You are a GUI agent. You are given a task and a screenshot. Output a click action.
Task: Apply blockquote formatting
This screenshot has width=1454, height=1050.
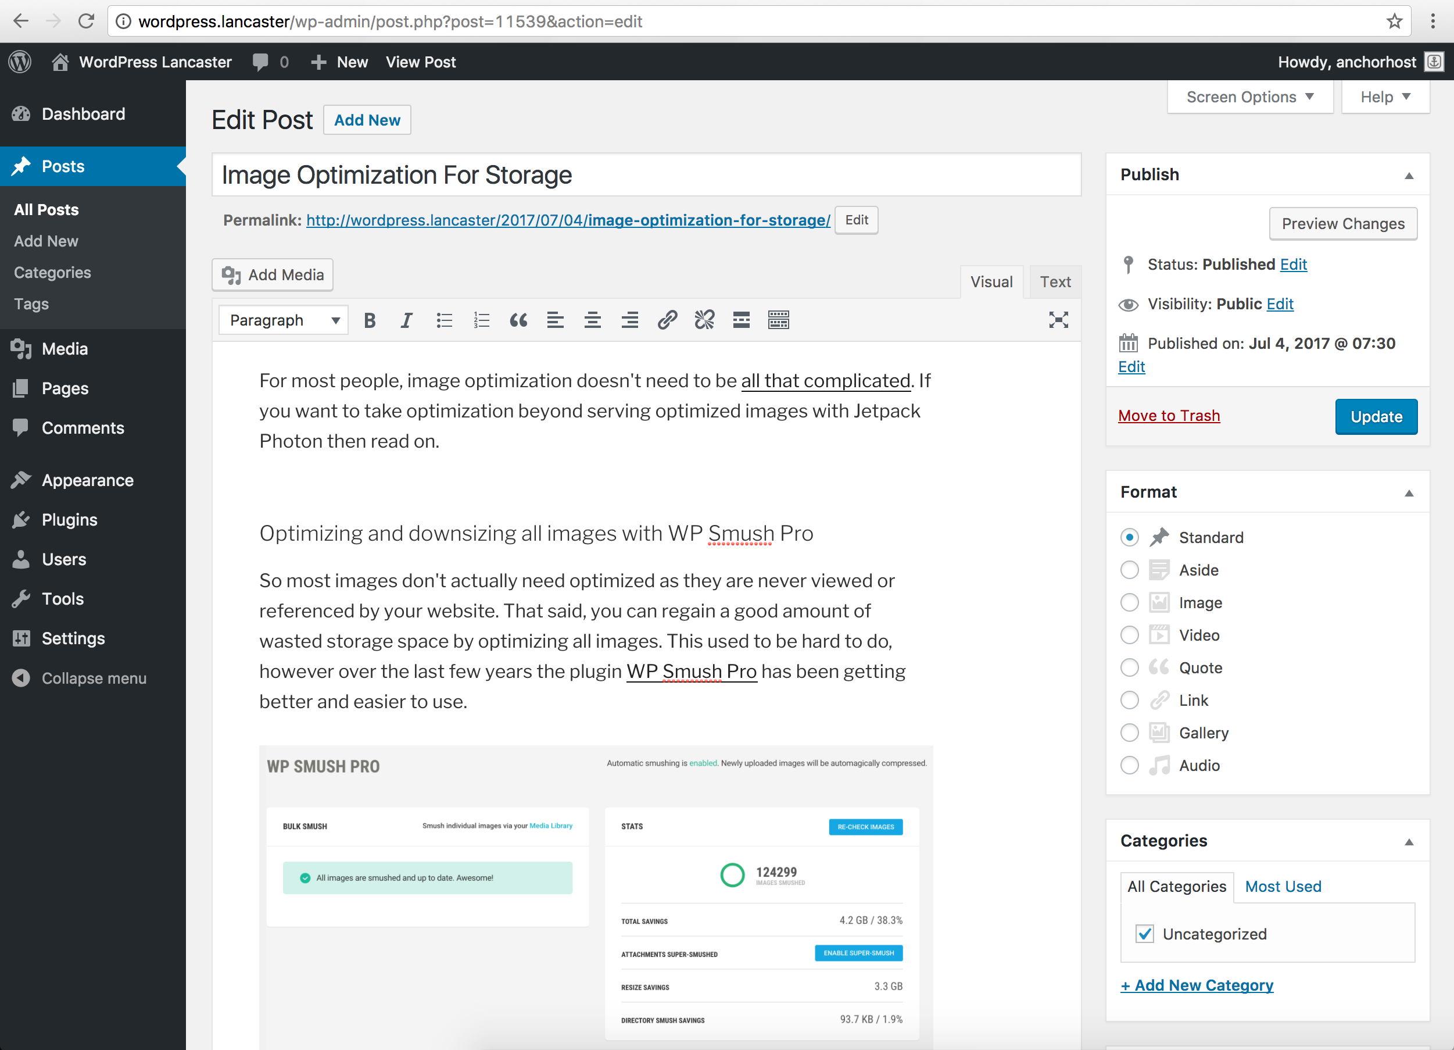click(518, 320)
